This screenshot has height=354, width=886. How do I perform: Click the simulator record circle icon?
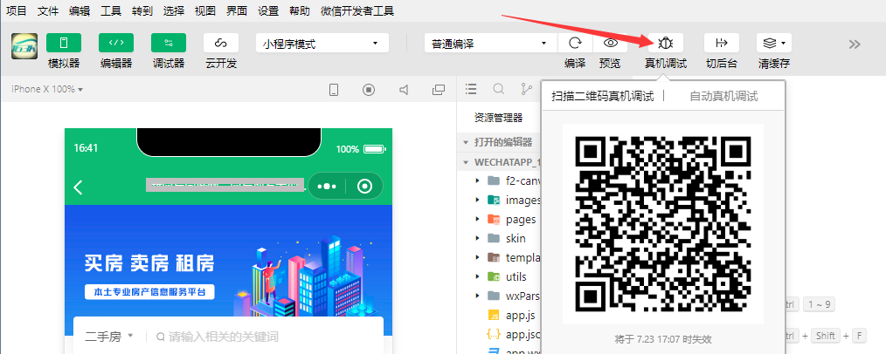[369, 90]
